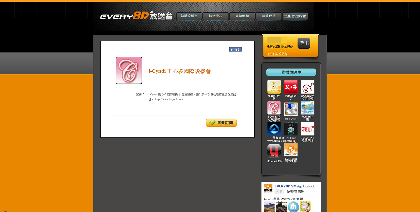This screenshot has height=212, width=420.
Task: Click the 說明 description label
Action: (140, 94)
